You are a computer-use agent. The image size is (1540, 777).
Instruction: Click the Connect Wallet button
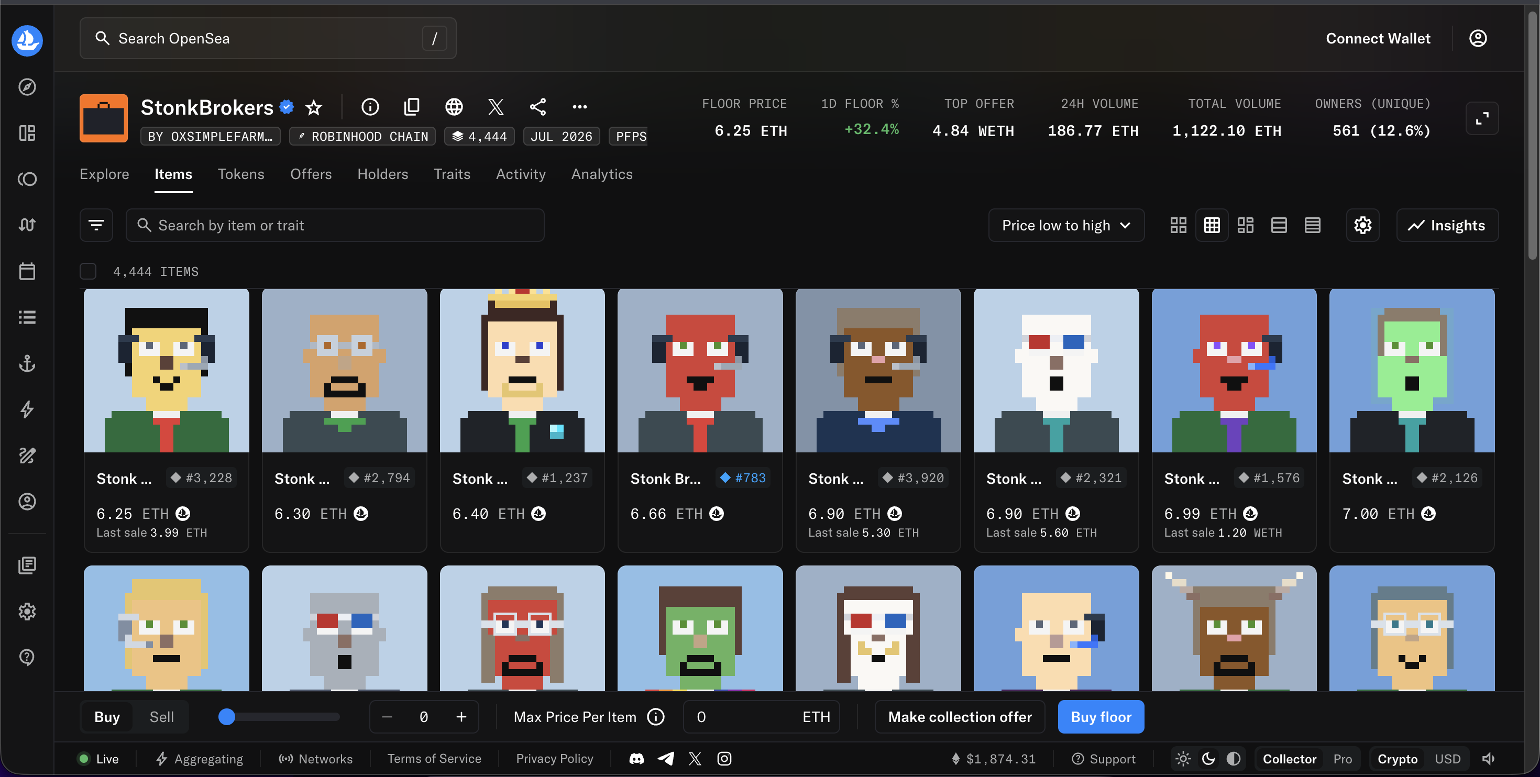(x=1378, y=38)
